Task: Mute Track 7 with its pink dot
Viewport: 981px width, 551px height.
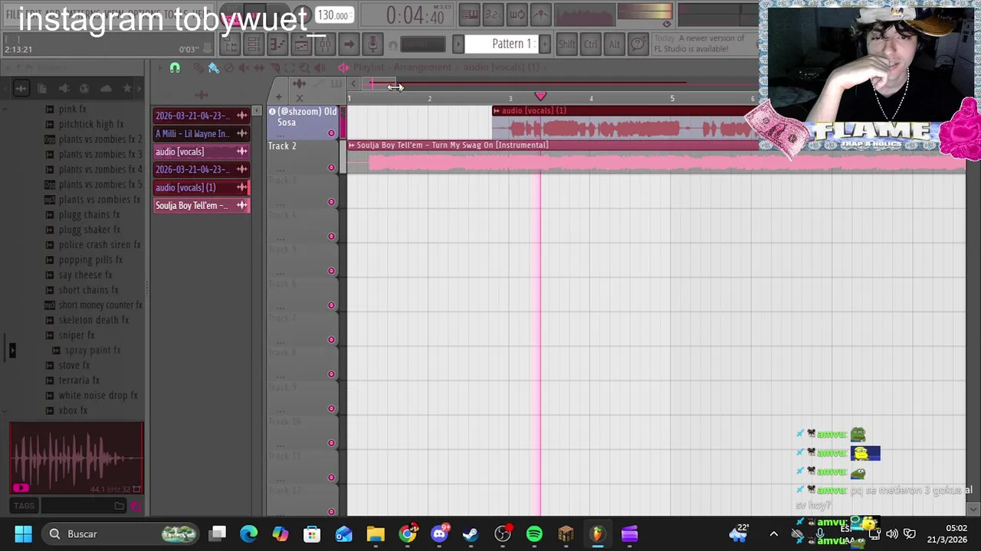Action: point(332,340)
